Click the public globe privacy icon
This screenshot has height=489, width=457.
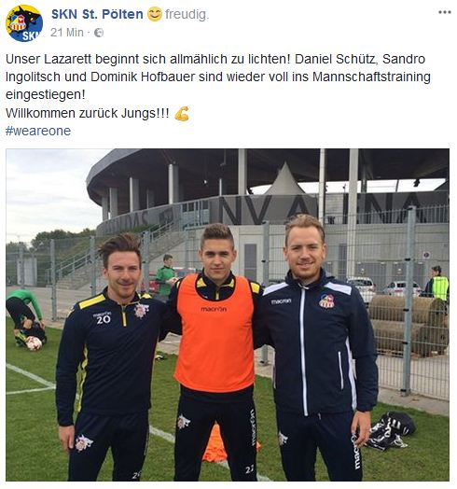(x=99, y=33)
